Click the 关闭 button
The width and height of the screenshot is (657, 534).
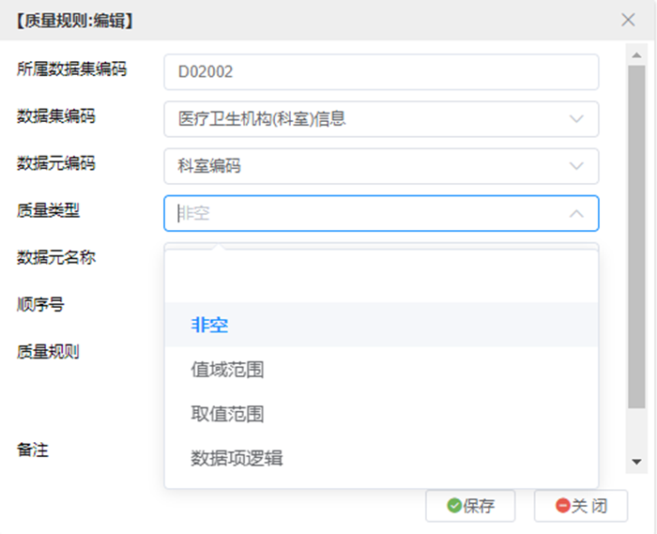tap(581, 506)
